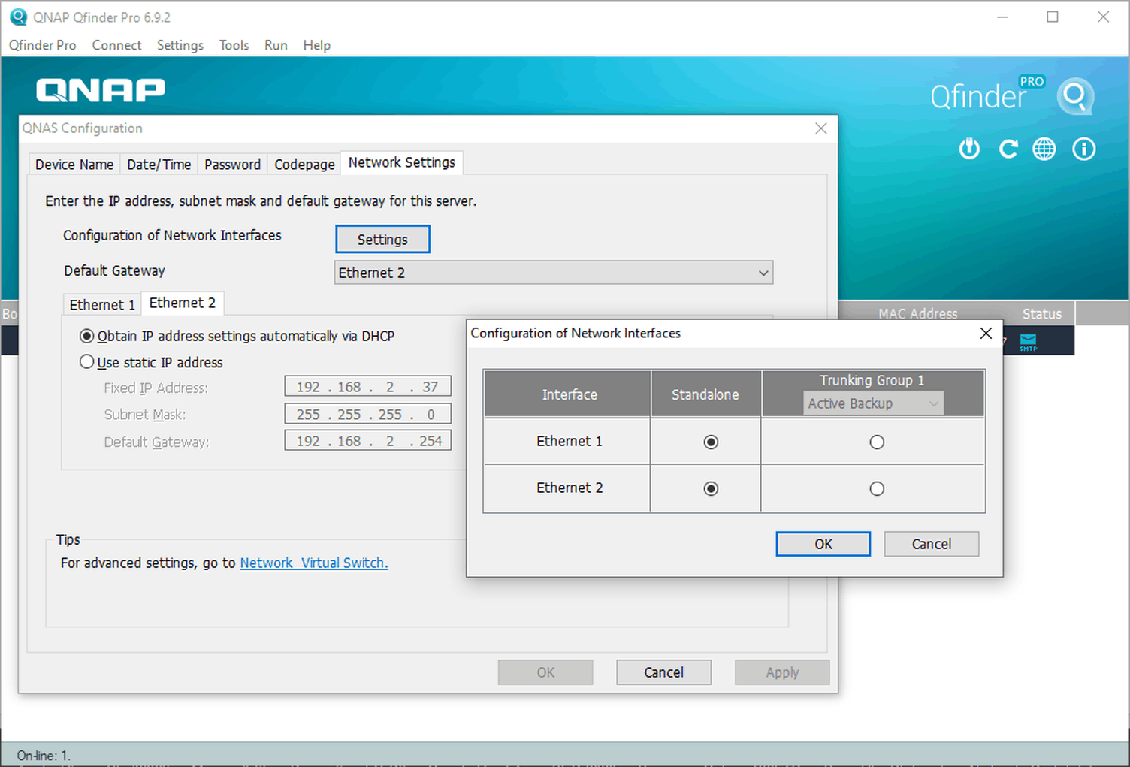The image size is (1130, 767).
Task: Assign Ethernet 2 to Trunking Group 1
Action: (877, 488)
